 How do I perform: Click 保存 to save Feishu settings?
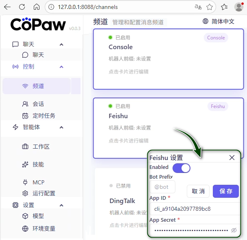226,191
